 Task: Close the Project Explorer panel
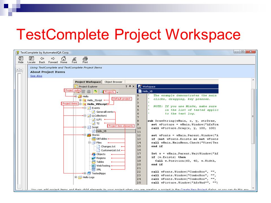[x=133, y=86]
